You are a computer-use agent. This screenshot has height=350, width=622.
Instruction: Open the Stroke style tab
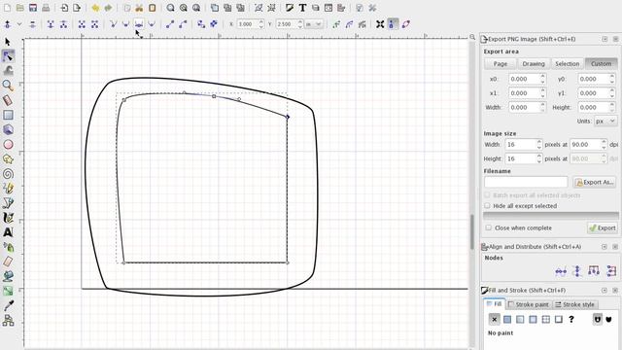click(x=575, y=304)
